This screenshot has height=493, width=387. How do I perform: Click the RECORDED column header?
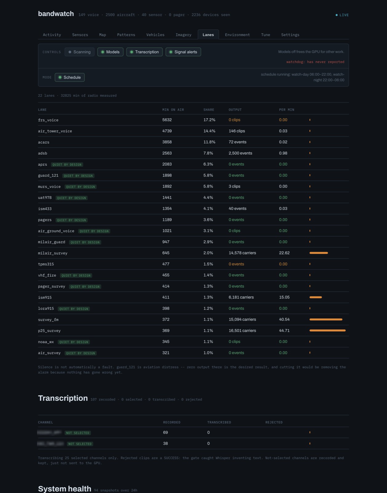coord(172,422)
